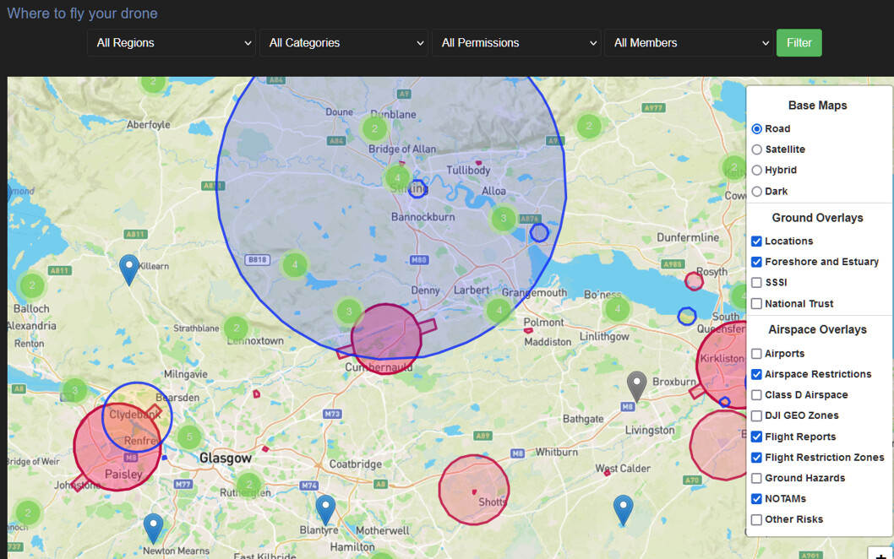Open the cluster marker 2 at Dunblane
This screenshot has width=894, height=559.
374,129
